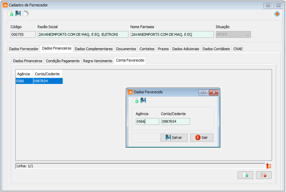Open Condição Pagamento sub-tab

point(63,61)
